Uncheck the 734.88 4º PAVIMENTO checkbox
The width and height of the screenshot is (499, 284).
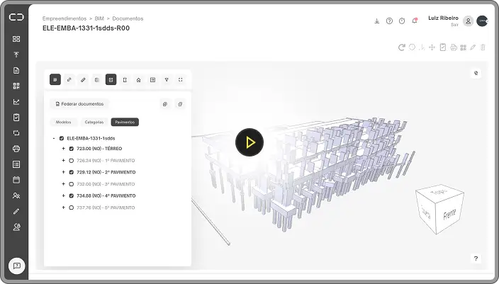click(72, 195)
